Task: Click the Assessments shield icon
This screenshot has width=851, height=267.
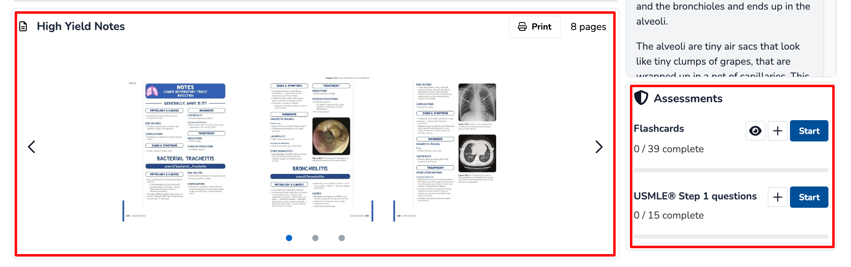Action: 641,98
